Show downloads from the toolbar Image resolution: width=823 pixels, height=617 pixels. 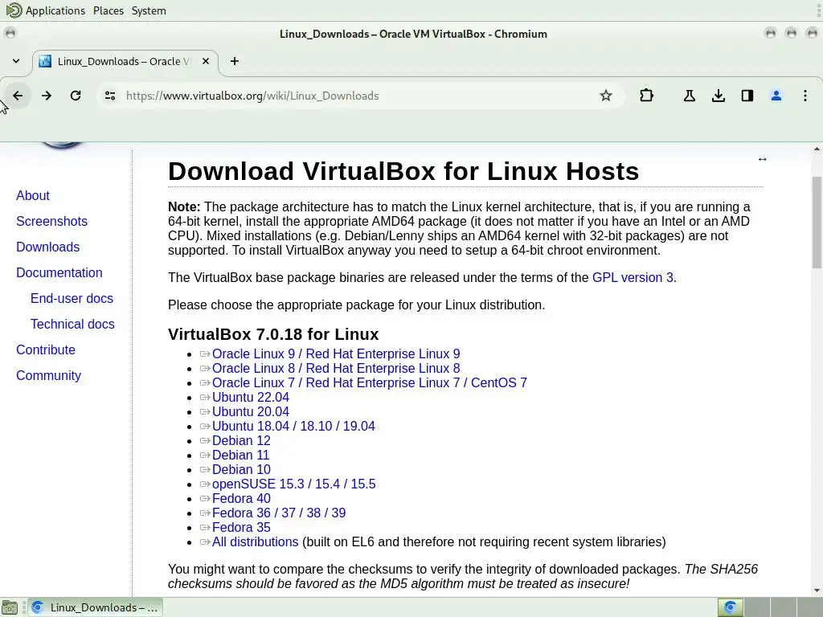[718, 96]
